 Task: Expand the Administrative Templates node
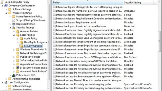[x=6, y=79]
